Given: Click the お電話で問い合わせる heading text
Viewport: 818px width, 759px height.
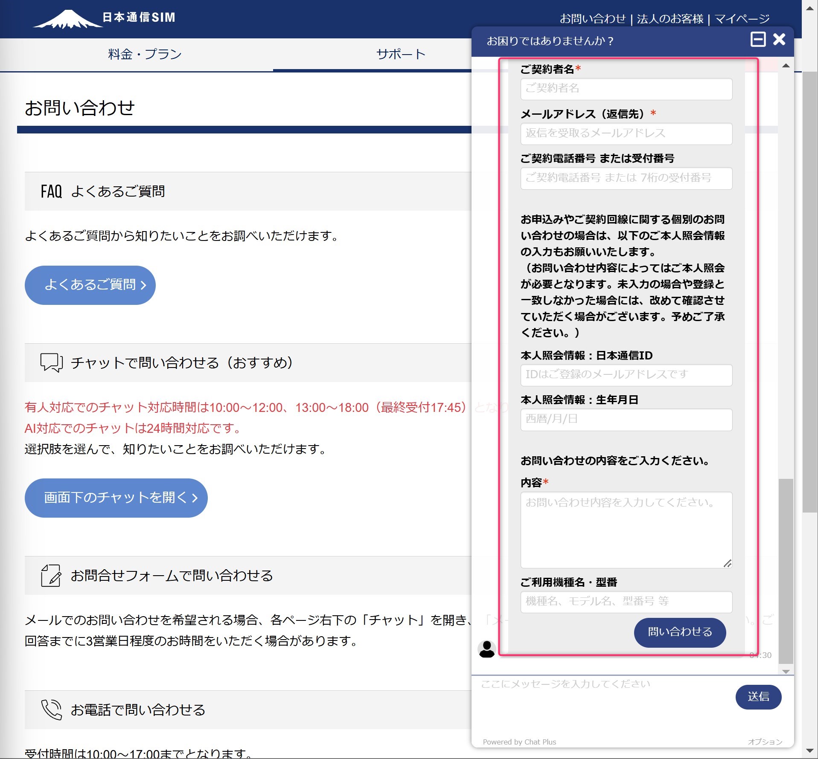Looking at the screenshot, I should (138, 710).
